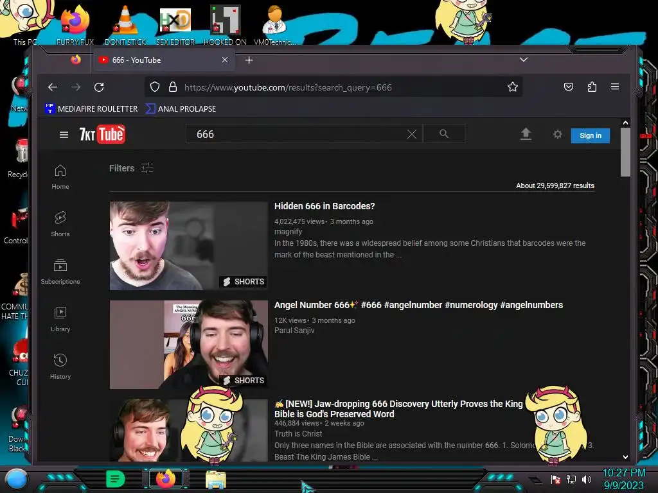Click the network tray icon
The height and width of the screenshot is (493, 658).
pos(571,479)
